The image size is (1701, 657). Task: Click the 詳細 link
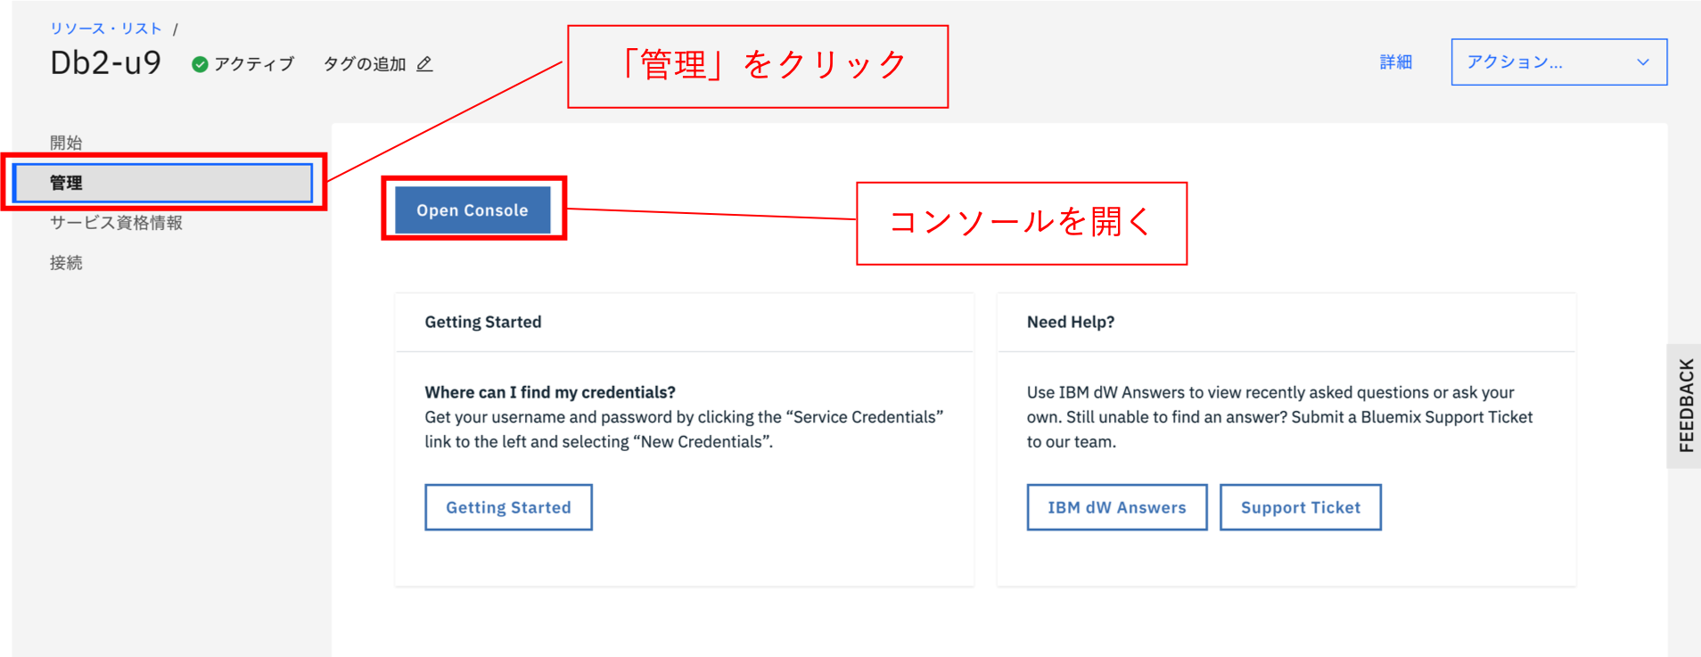click(x=1395, y=62)
